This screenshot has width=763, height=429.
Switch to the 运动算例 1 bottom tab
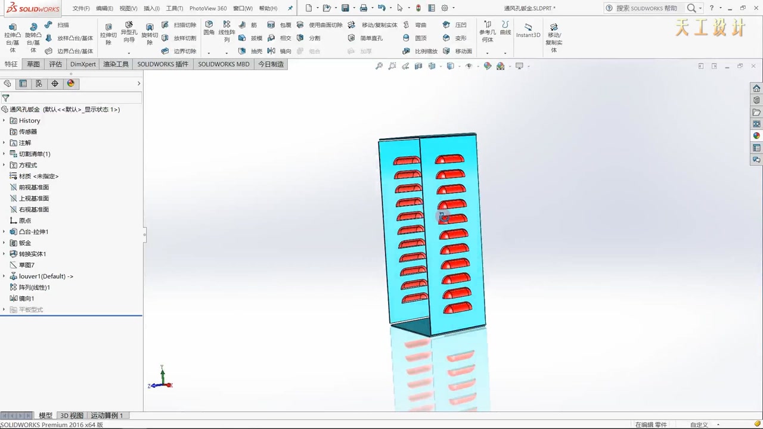(107, 415)
